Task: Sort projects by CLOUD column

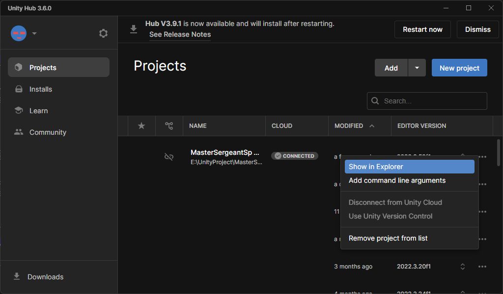Action: (282, 126)
